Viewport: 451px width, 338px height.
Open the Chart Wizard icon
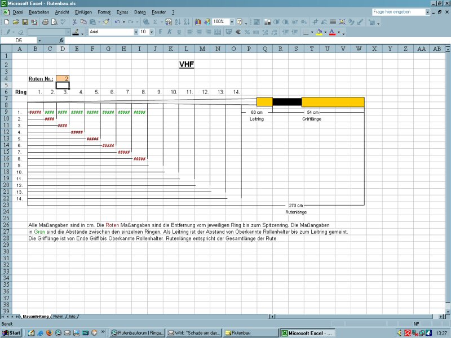[x=198, y=22]
